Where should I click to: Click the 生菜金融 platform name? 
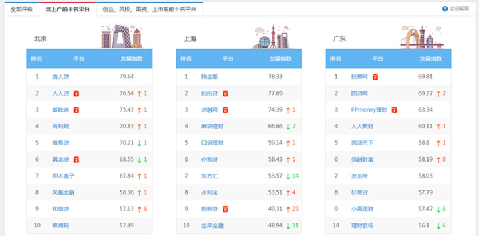[213, 226]
